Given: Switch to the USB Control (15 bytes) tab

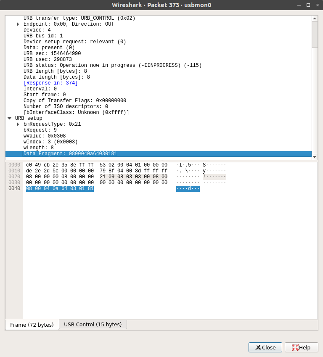Looking at the screenshot, I should [93, 325].
